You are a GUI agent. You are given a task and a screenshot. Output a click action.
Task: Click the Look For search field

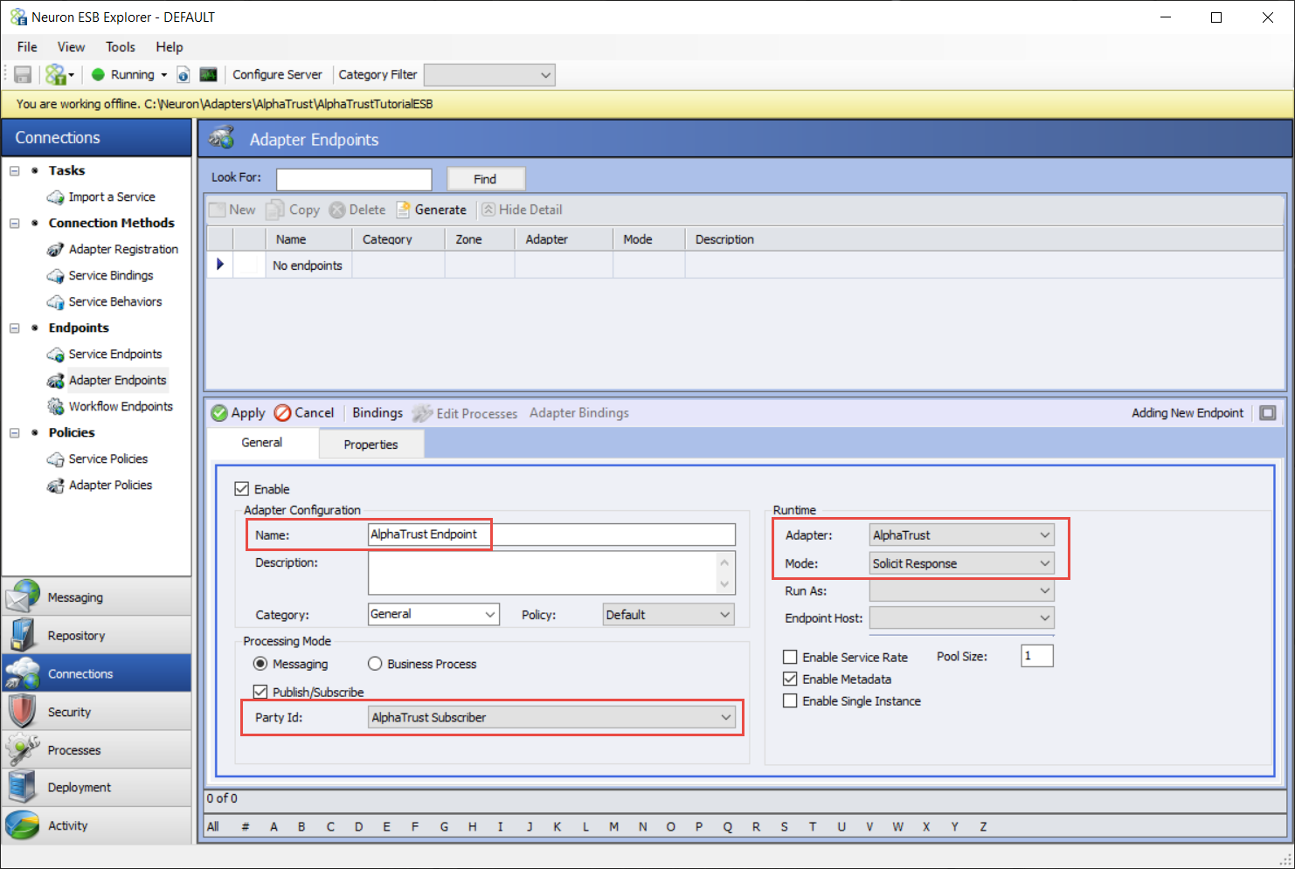[354, 179]
